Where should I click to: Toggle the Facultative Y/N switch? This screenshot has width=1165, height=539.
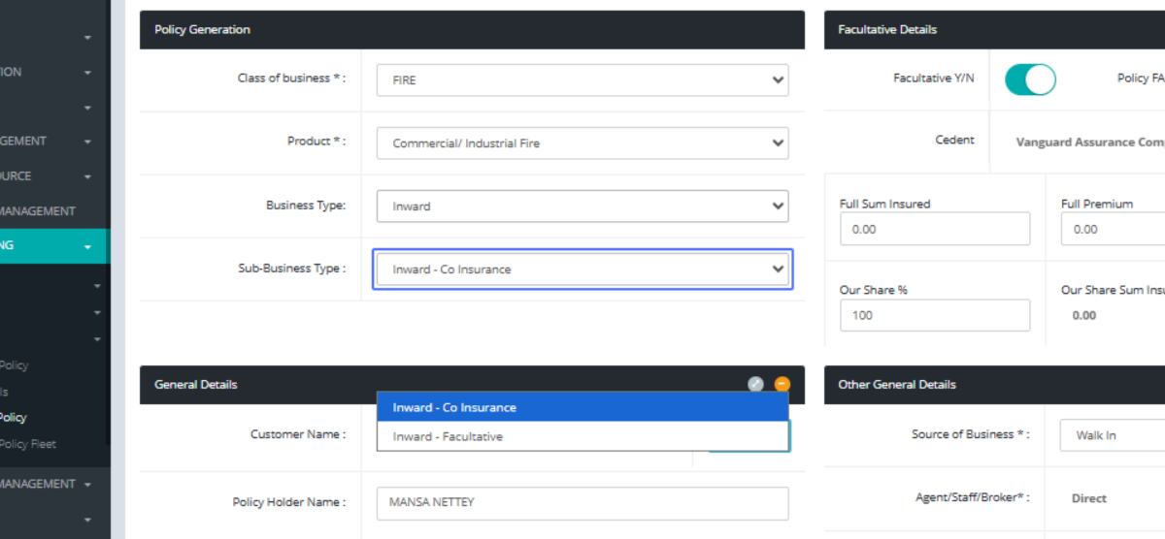tap(1029, 79)
